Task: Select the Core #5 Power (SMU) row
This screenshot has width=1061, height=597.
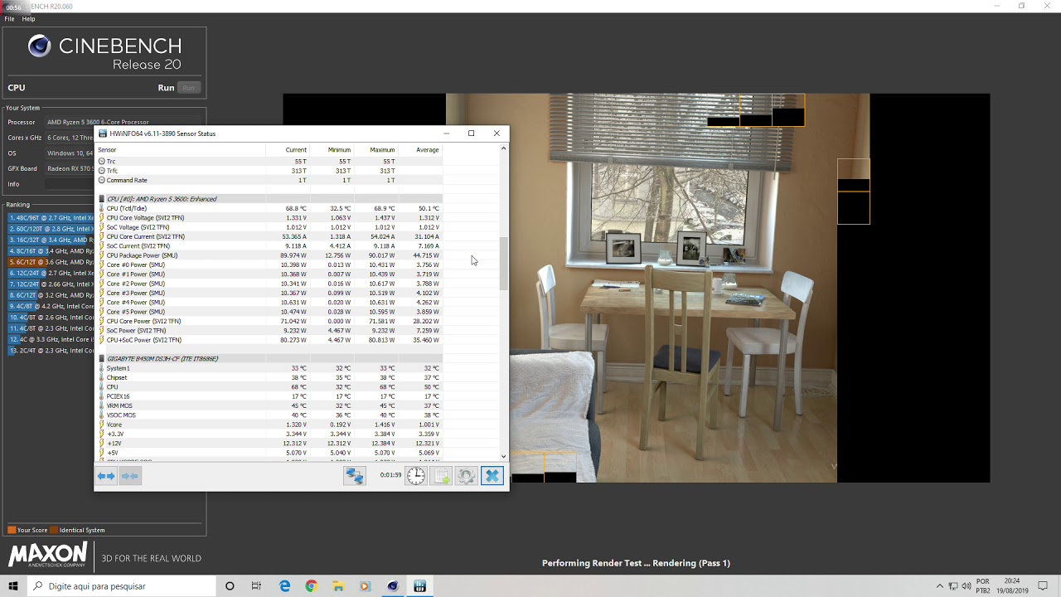Action: click(x=269, y=312)
